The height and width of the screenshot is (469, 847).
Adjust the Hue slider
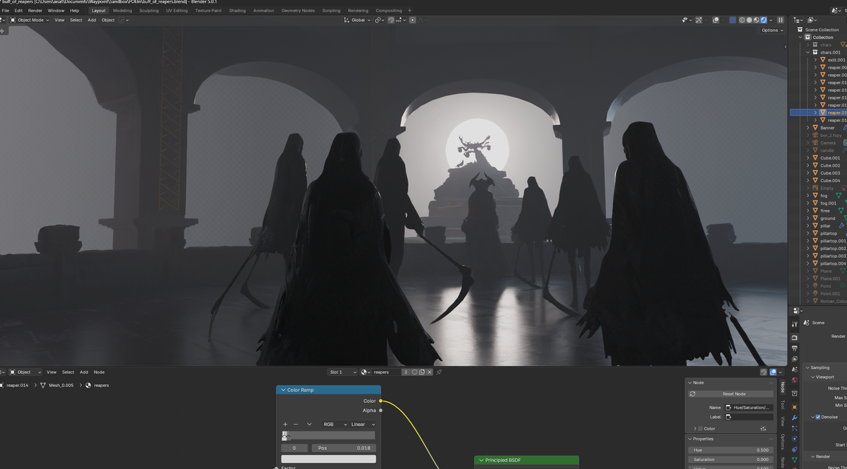click(731, 450)
